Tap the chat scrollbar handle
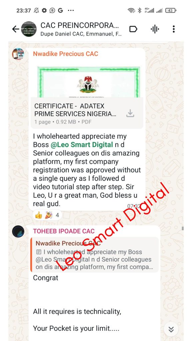 [x=183, y=228]
